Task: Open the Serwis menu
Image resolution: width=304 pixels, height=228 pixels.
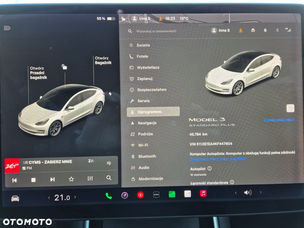Action: pyautogui.click(x=140, y=101)
